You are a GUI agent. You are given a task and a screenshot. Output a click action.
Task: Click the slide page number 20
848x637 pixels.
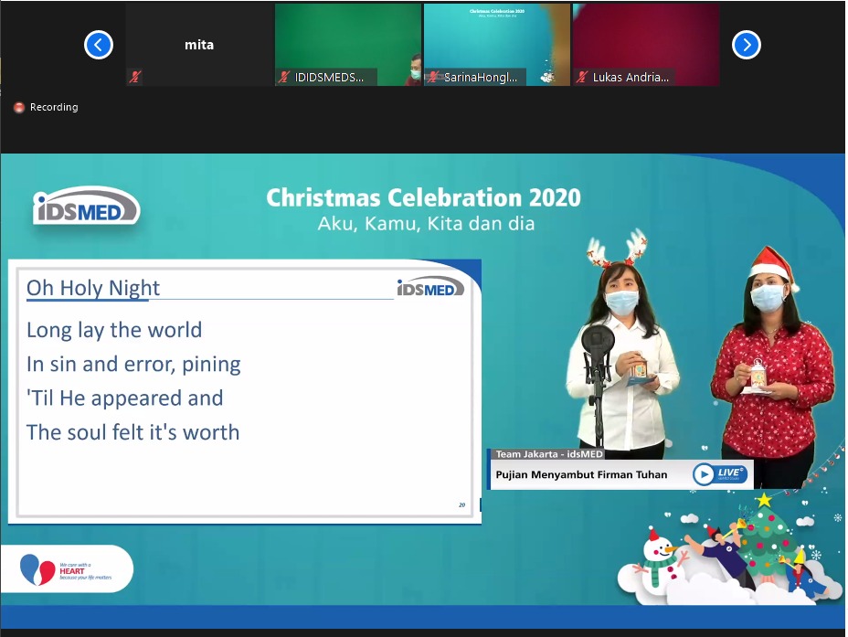click(461, 505)
